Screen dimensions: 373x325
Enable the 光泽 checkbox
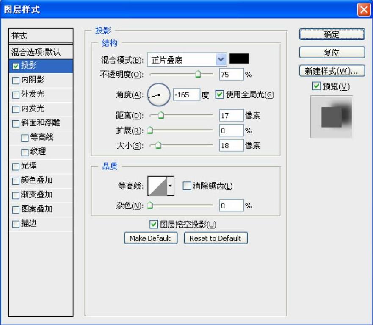pos(16,167)
